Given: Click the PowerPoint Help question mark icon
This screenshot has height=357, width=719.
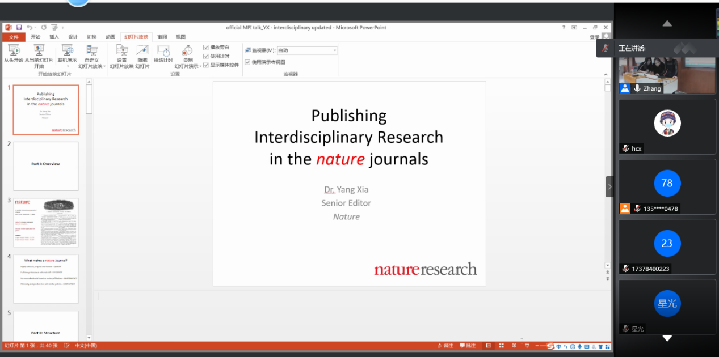Looking at the screenshot, I should click(x=564, y=27).
